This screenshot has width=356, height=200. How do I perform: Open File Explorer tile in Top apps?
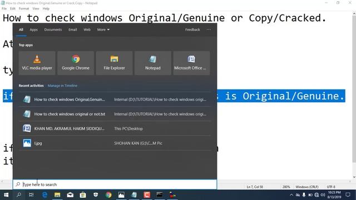pos(114,63)
